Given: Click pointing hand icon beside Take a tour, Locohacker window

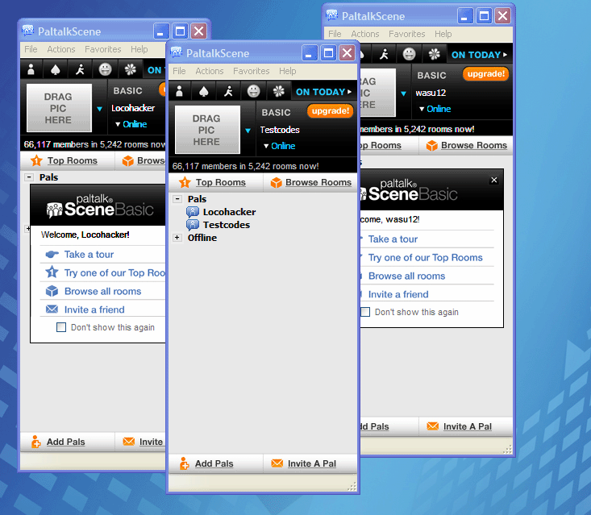Looking at the screenshot, I should [52, 255].
